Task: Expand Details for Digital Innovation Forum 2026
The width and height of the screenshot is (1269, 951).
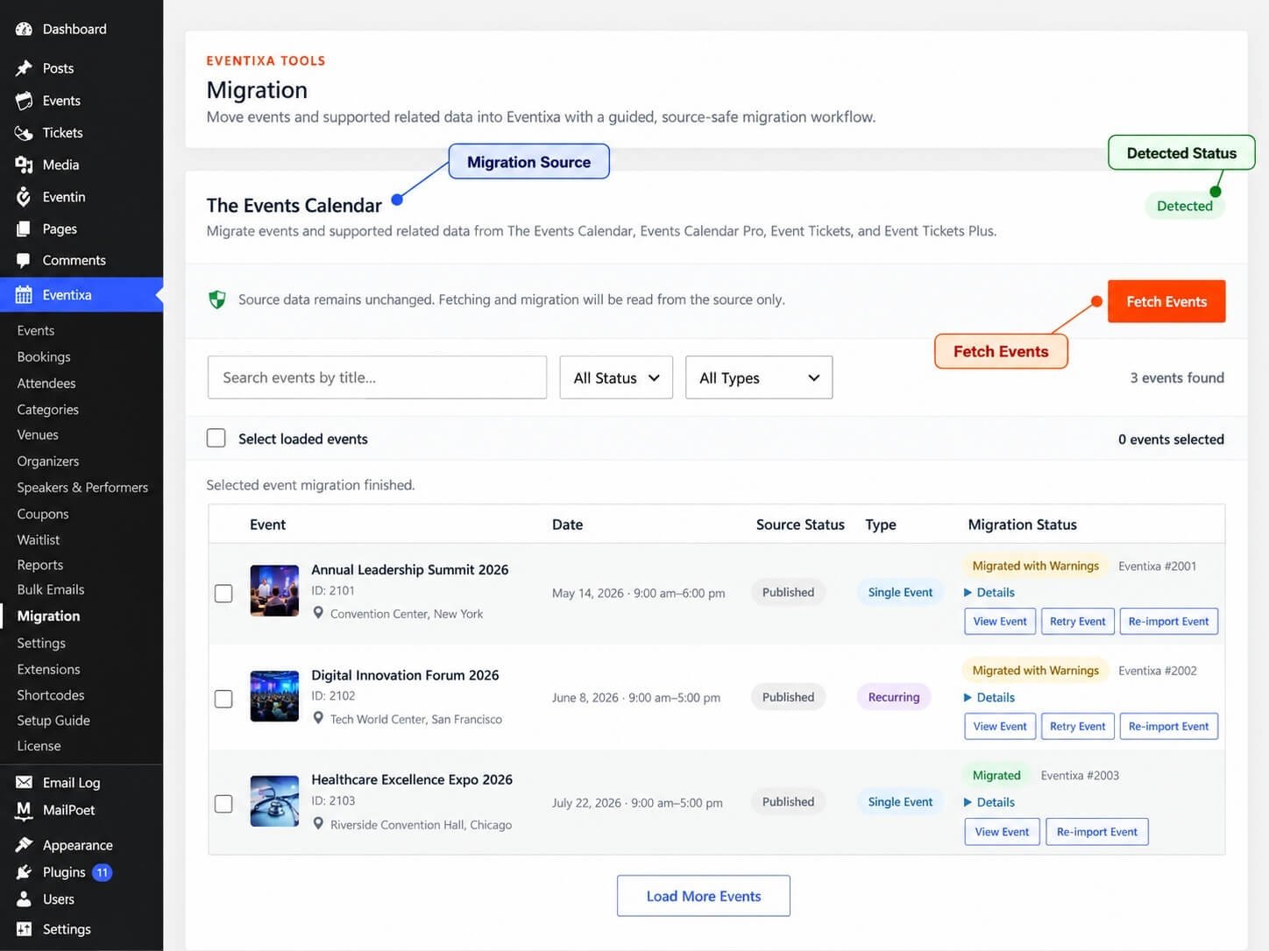Action: [989, 697]
